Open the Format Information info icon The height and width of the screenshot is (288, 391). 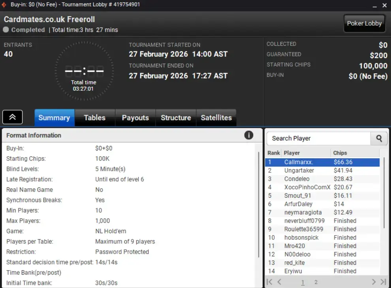(x=248, y=135)
